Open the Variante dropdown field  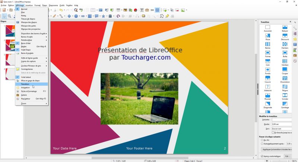point(282,120)
